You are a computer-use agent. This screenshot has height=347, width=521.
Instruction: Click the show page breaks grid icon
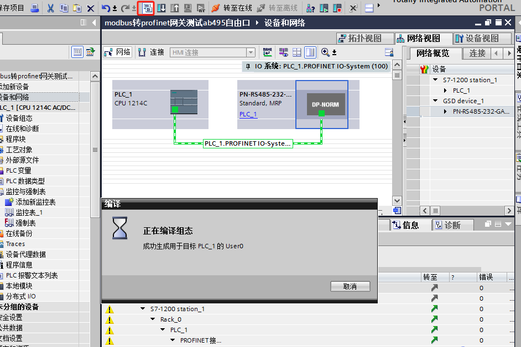click(296, 52)
